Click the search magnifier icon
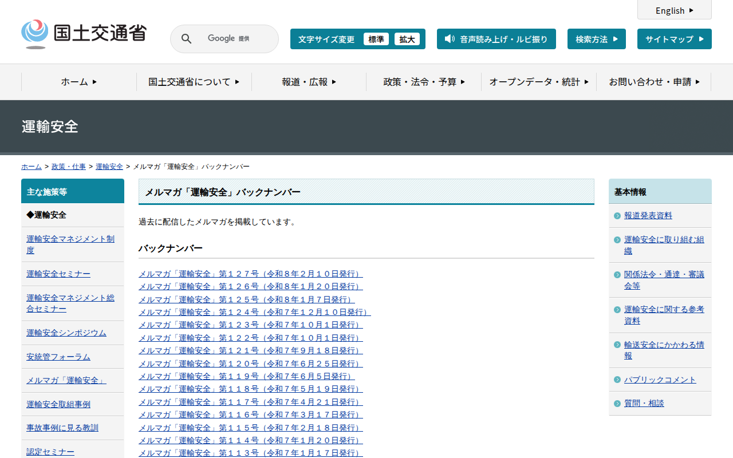The image size is (733, 458). tap(186, 39)
